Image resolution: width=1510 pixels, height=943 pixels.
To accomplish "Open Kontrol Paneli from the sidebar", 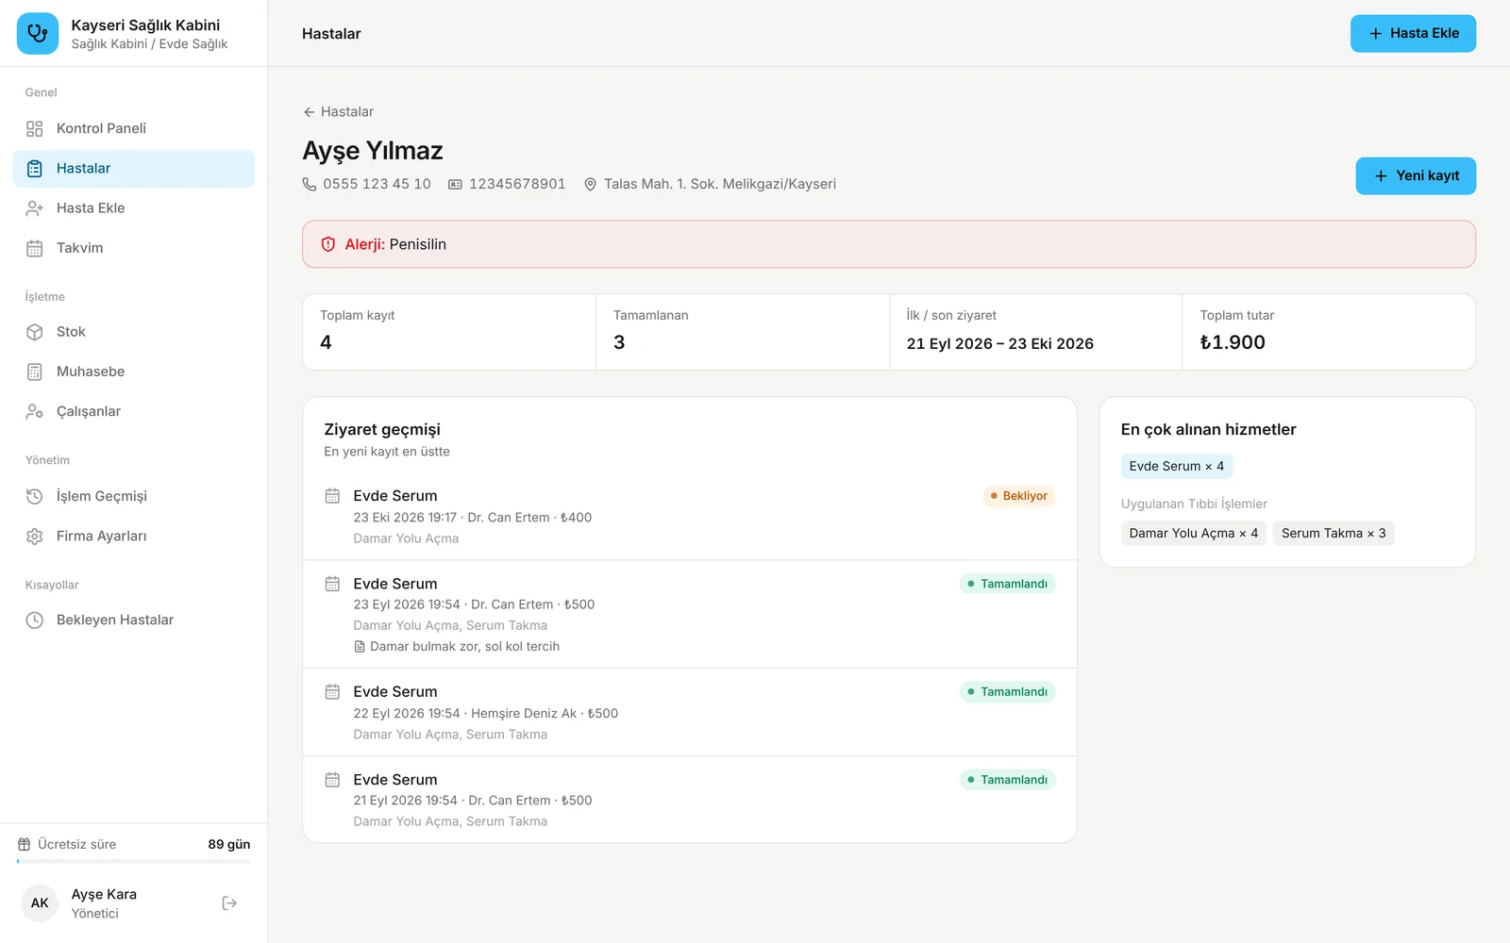I will (134, 128).
